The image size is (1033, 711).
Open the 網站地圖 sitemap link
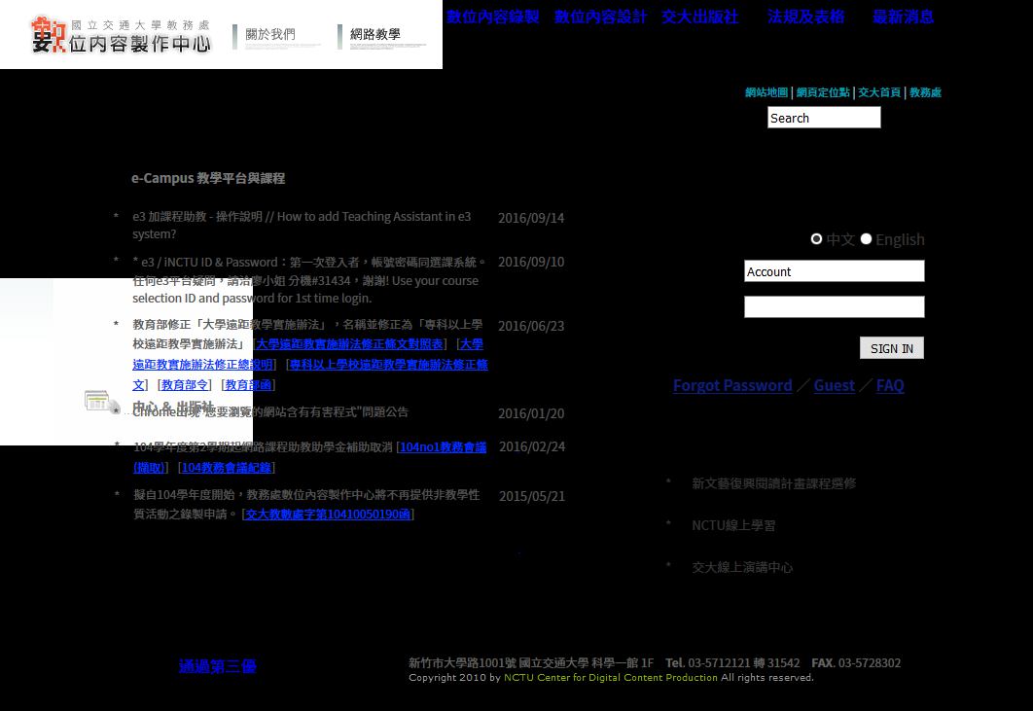pos(766,92)
